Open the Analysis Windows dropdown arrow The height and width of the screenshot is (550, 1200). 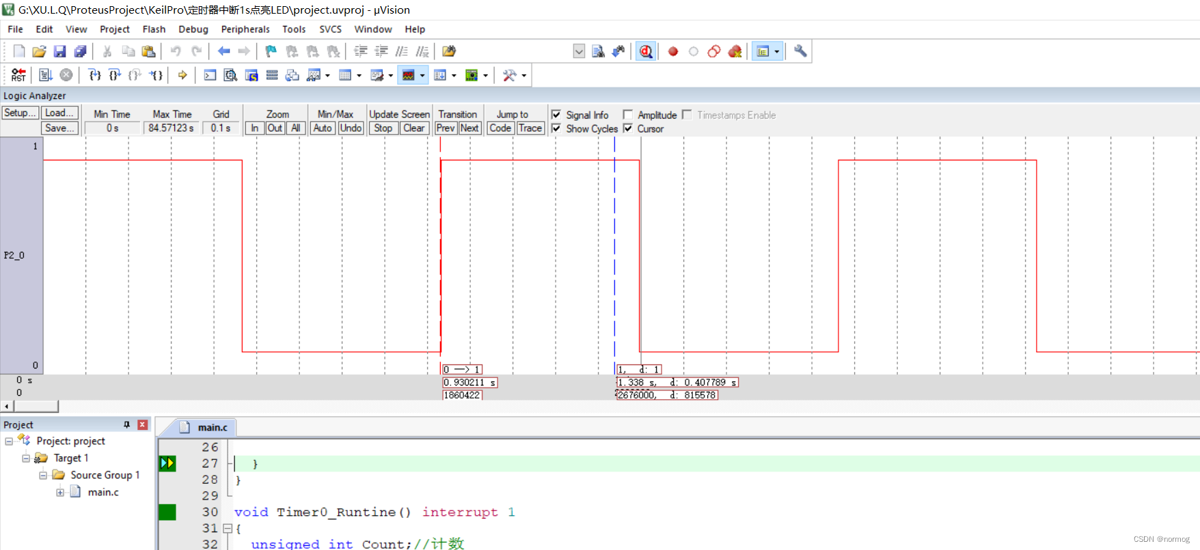pos(422,75)
